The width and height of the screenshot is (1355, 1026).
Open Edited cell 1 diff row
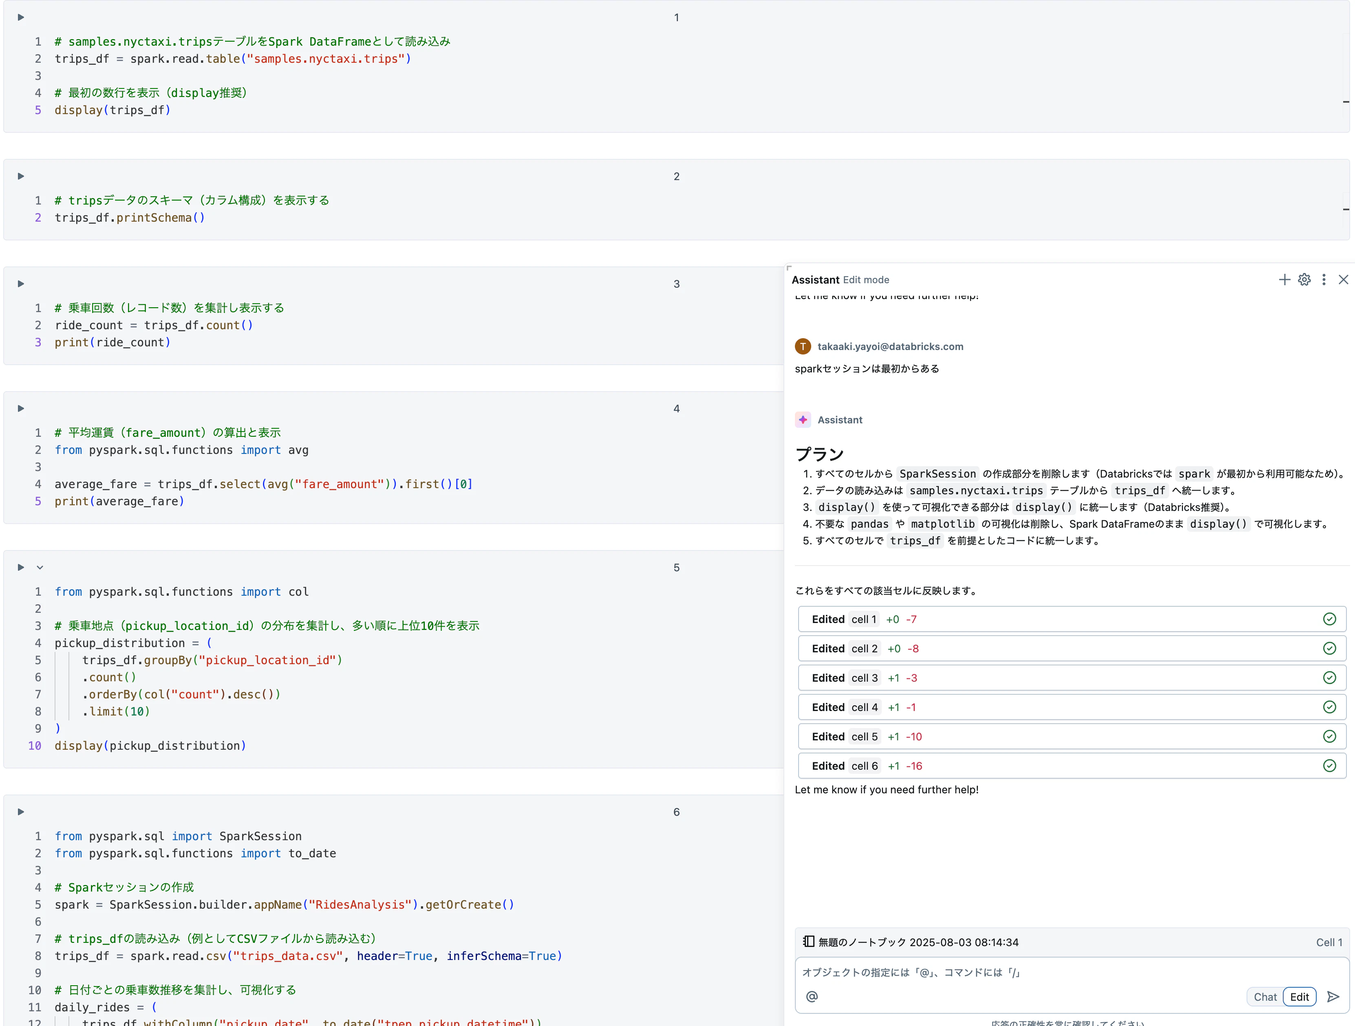[x=1072, y=619]
